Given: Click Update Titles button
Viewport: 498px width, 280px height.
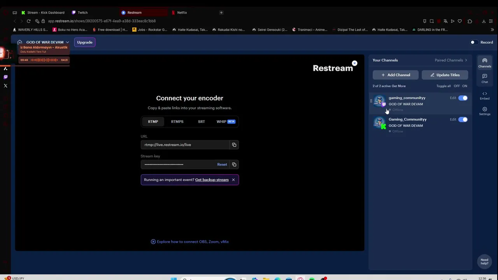Looking at the screenshot, I should 445,75.
